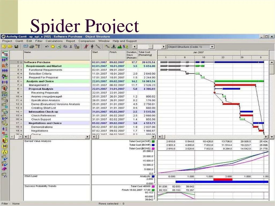
Task: Click the three blue people sidebar icon
Action: 5,71
